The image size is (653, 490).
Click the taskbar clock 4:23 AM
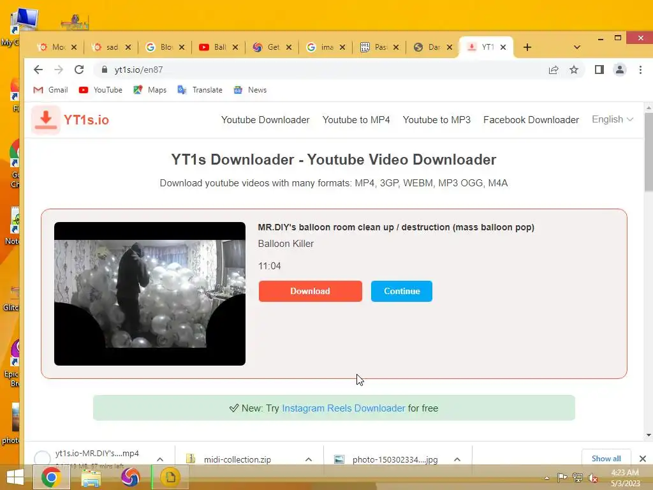[x=625, y=473]
